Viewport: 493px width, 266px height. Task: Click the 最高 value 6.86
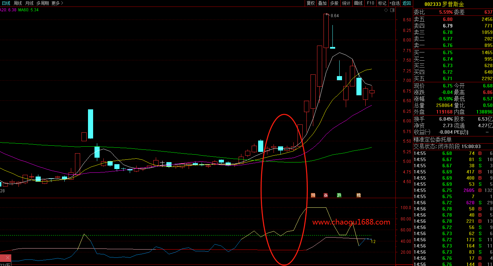pyautogui.click(x=488, y=92)
